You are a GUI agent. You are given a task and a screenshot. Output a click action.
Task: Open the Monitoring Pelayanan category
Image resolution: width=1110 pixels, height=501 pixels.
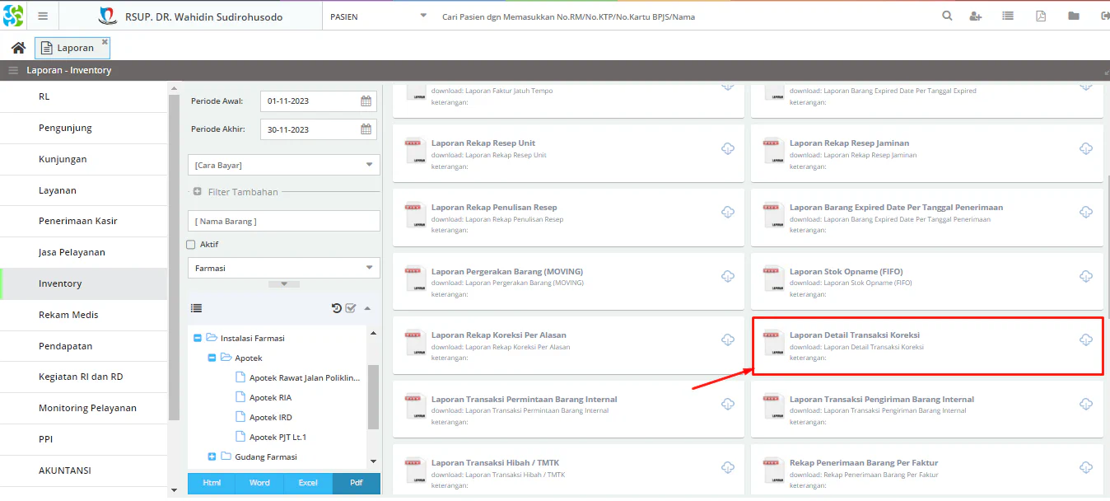coord(84,408)
